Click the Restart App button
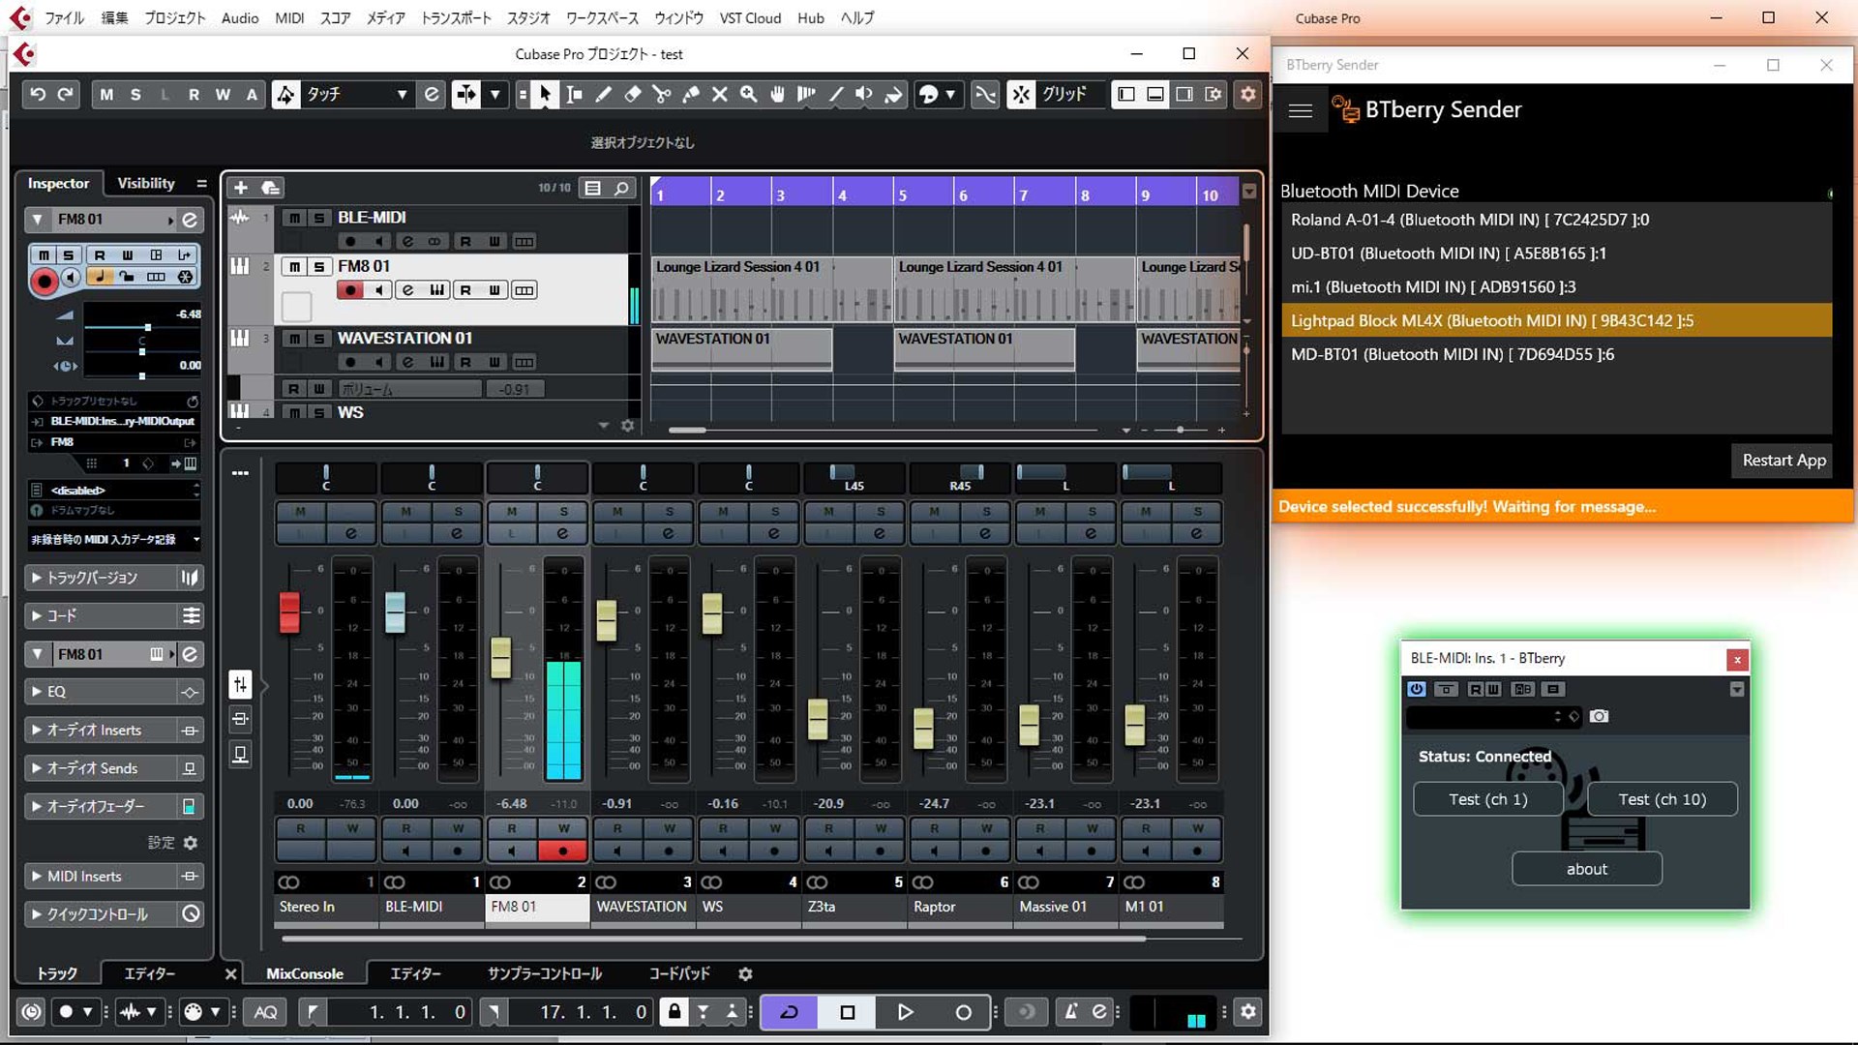The width and height of the screenshot is (1858, 1045). [x=1783, y=461]
